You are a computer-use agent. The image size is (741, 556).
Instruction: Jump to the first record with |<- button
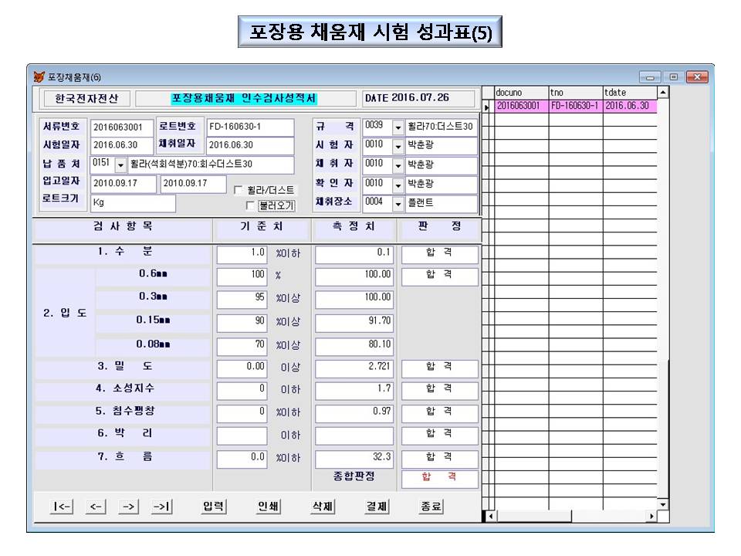coord(62,507)
